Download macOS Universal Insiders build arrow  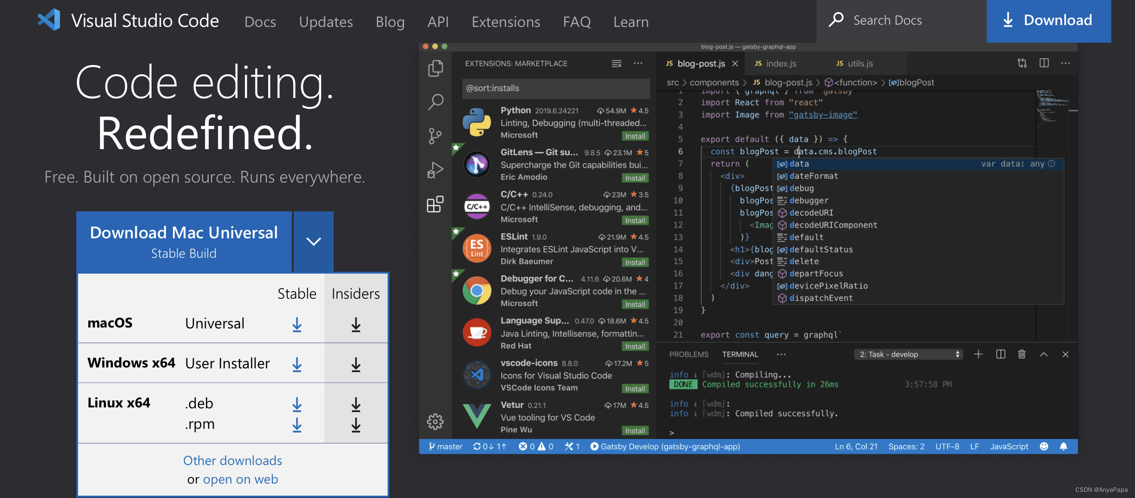click(x=356, y=325)
